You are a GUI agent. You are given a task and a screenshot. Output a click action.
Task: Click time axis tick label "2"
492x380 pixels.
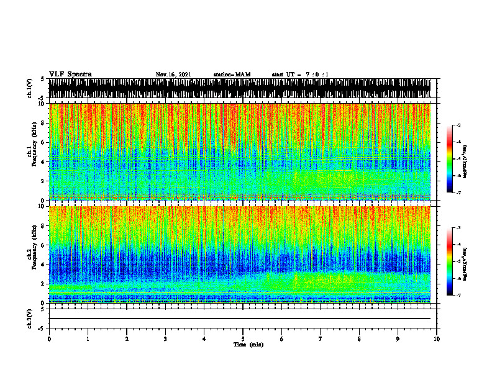[127, 339]
